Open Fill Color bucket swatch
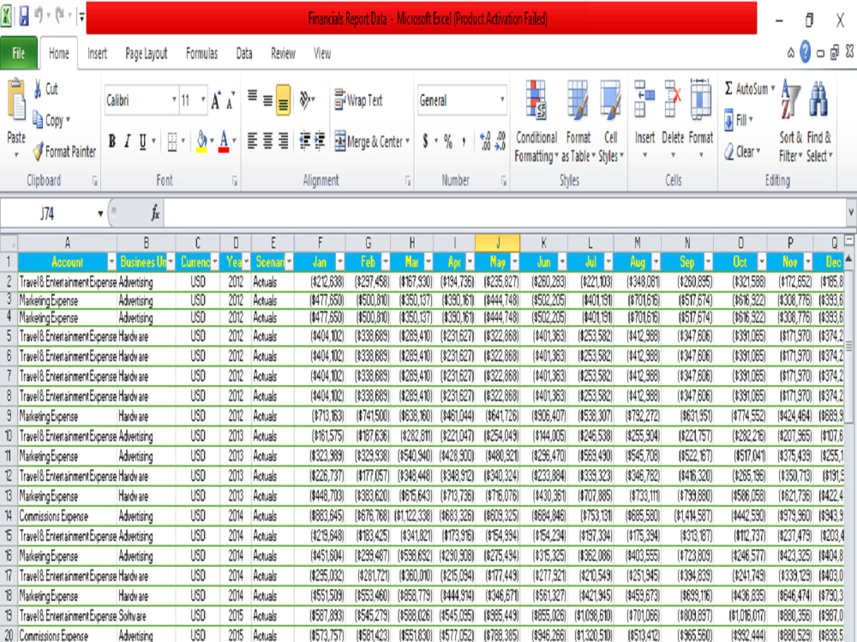Screen dimensions: 857x642 click(201, 141)
